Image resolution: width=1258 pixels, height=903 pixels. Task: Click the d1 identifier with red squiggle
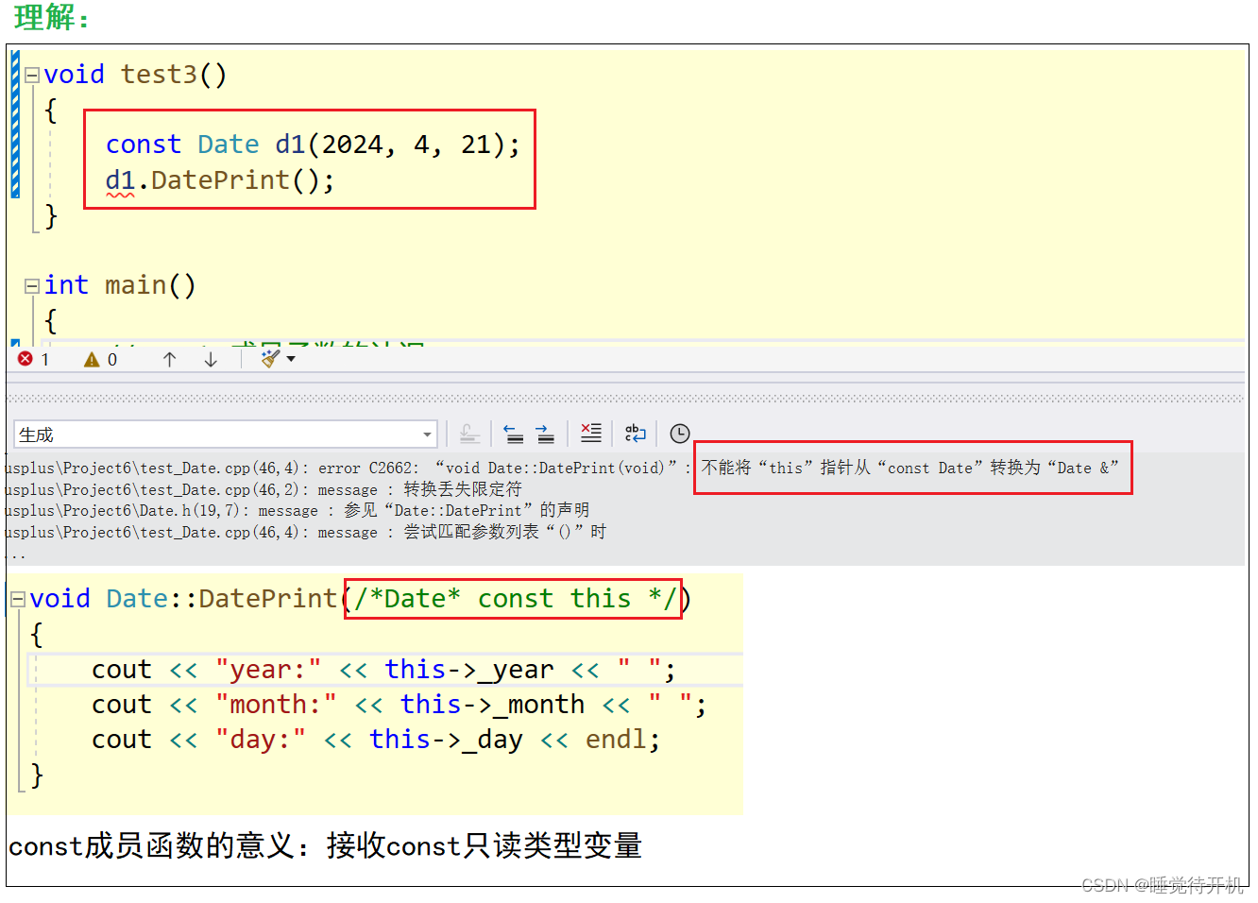(x=120, y=180)
